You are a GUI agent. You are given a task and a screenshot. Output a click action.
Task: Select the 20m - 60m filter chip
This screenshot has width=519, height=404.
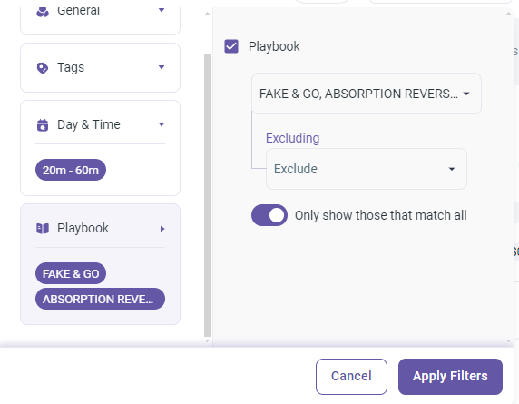(x=71, y=170)
